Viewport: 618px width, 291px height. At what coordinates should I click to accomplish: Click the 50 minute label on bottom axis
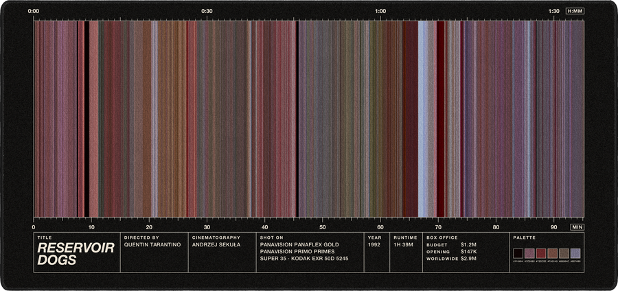[323, 227]
